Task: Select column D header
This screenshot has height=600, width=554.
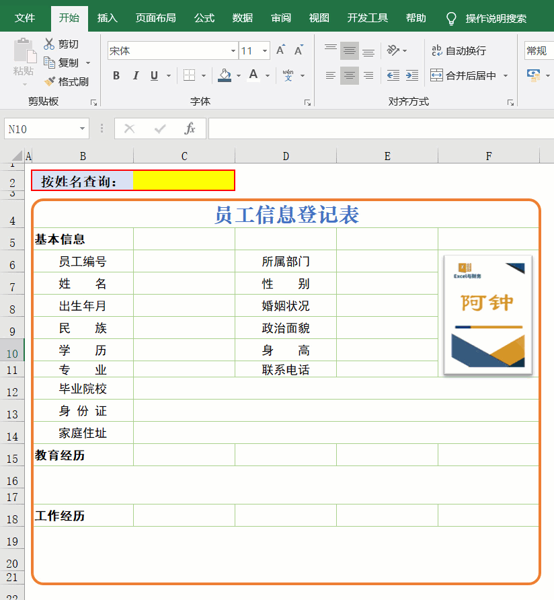Action: pyautogui.click(x=286, y=156)
